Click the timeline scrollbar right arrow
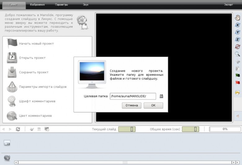242x165 pixels. point(238,163)
